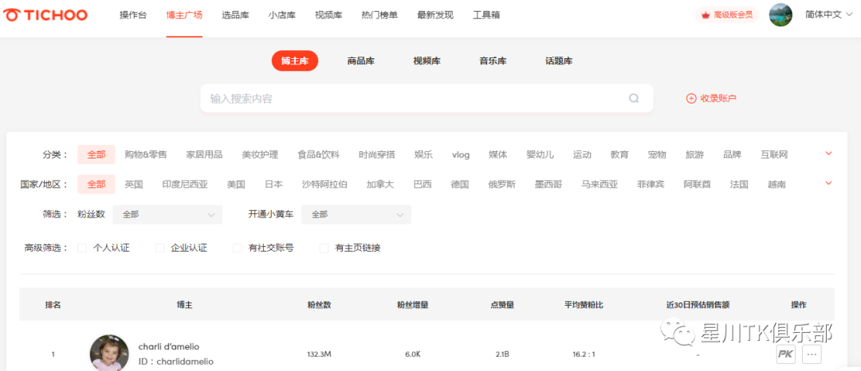Image resolution: width=861 pixels, height=371 pixels.
Task: Switch to the 视频库 sub-tab
Action: (427, 61)
